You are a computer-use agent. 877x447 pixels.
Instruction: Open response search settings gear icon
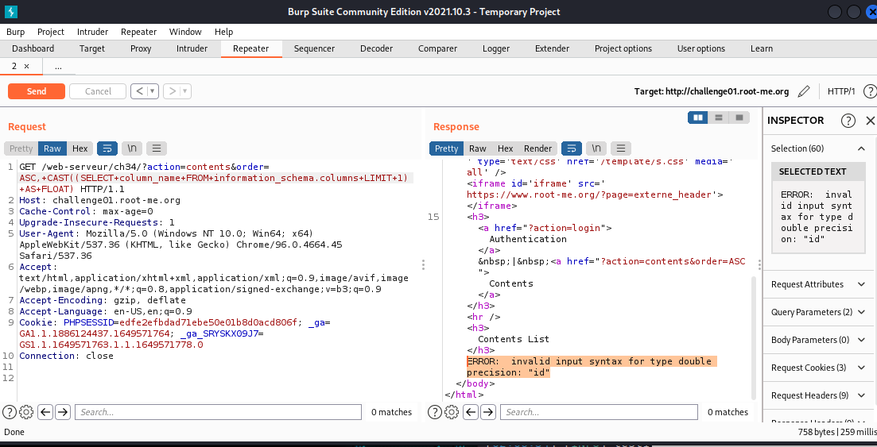click(452, 412)
